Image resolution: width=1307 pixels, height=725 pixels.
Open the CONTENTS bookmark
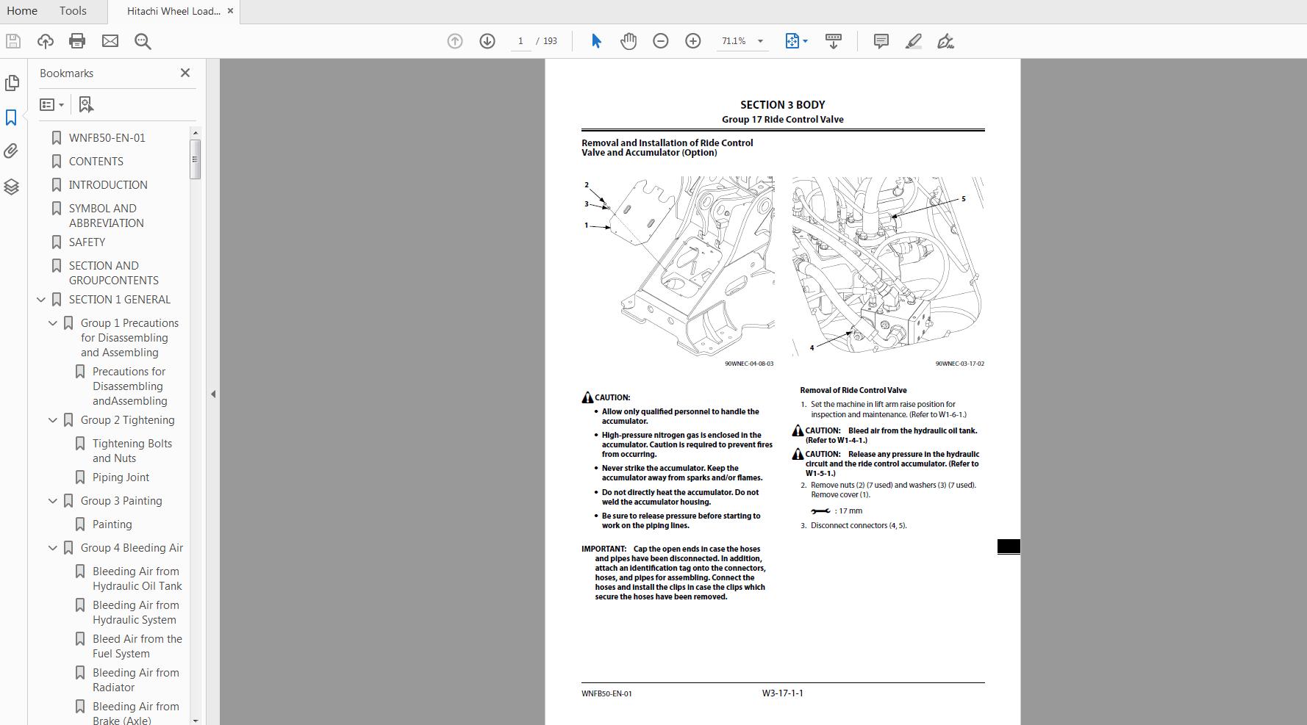[96, 161]
